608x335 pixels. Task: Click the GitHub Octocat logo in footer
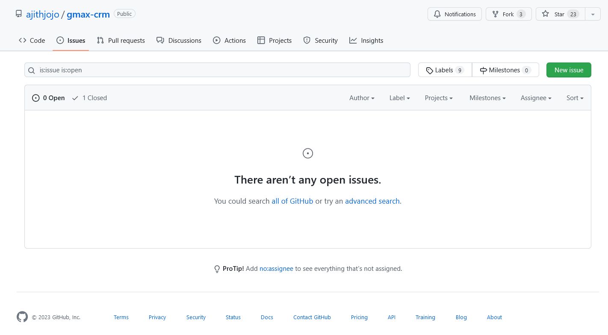coord(22,317)
